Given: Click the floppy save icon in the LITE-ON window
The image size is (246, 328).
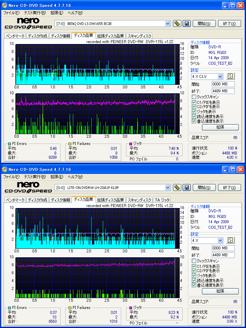Looking at the screenshot, I should coord(187,187).
